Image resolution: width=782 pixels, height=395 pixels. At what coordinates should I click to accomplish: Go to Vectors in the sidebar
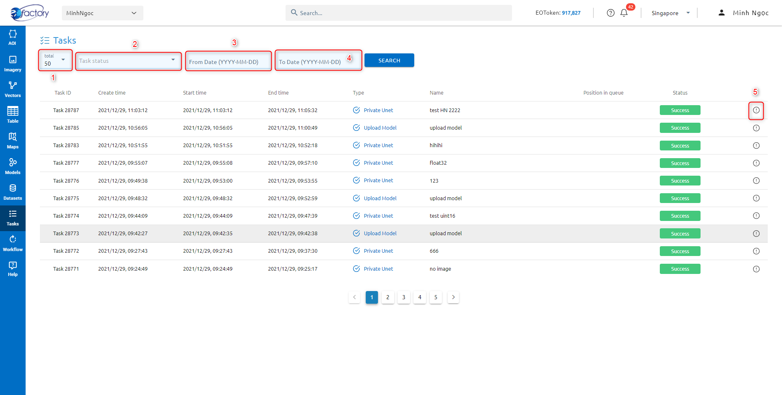coord(13,90)
